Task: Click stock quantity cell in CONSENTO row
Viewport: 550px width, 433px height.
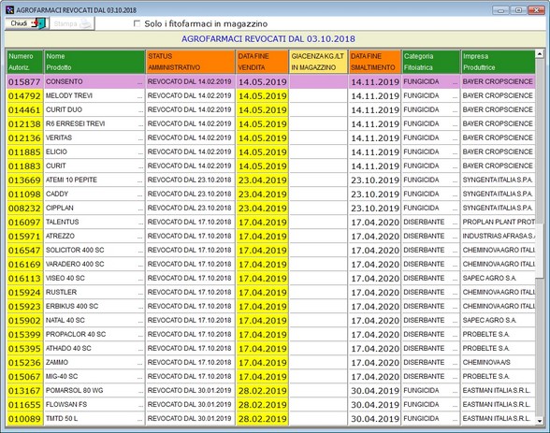Action: point(318,81)
